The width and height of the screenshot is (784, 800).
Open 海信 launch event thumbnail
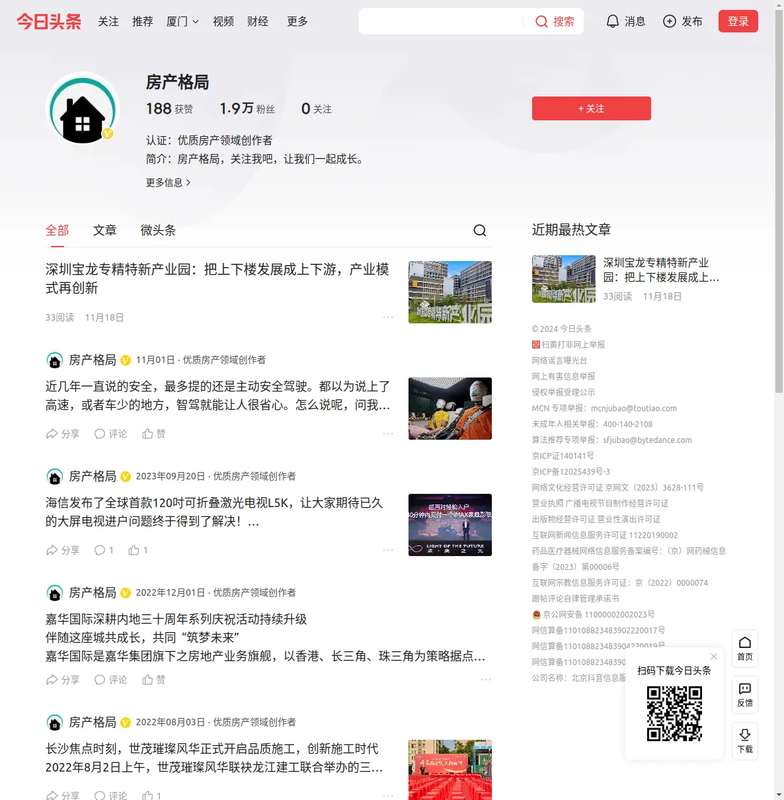pyautogui.click(x=450, y=525)
